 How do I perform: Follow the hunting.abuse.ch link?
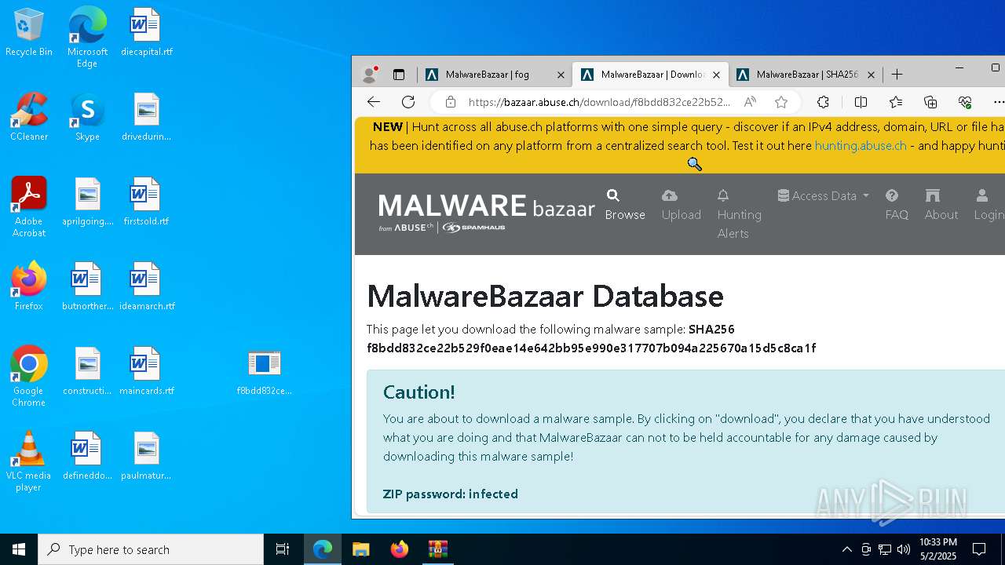coord(861,145)
